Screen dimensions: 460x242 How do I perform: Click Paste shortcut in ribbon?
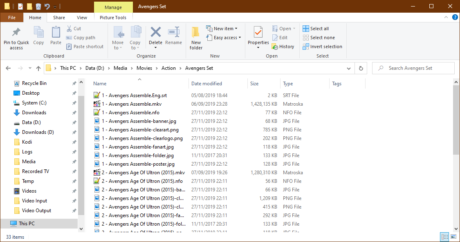pyautogui.click(x=85, y=47)
